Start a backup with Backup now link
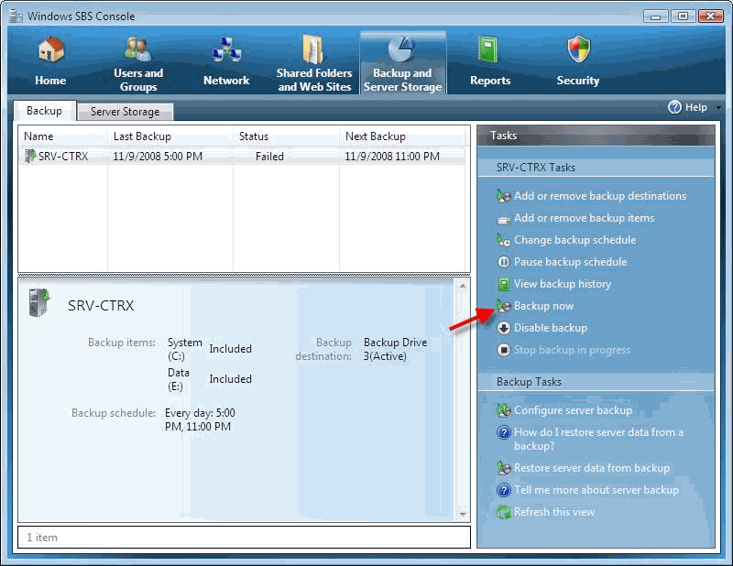 click(543, 306)
